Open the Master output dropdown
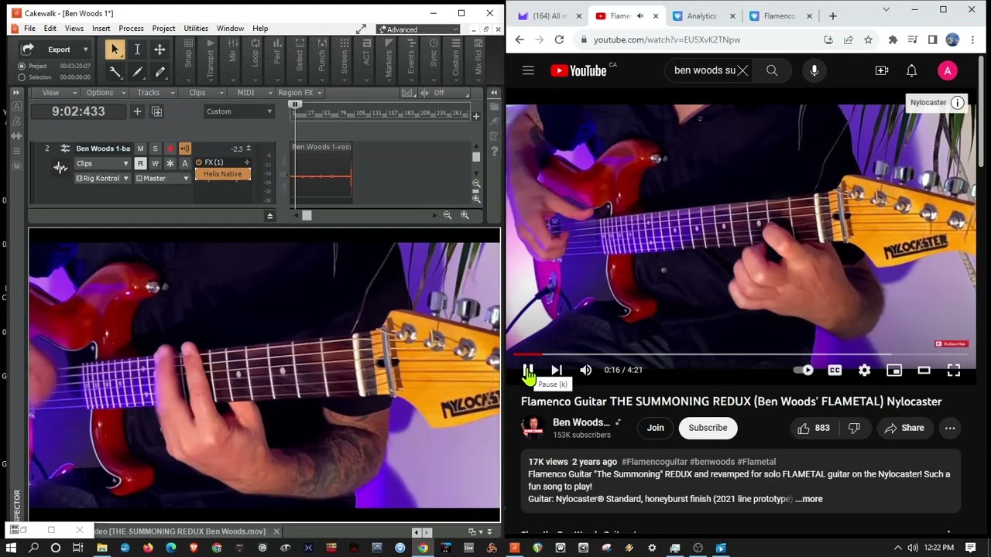This screenshot has height=557, width=991. [163, 178]
